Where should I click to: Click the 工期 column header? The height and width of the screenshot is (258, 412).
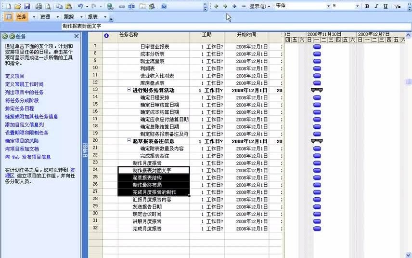207,38
